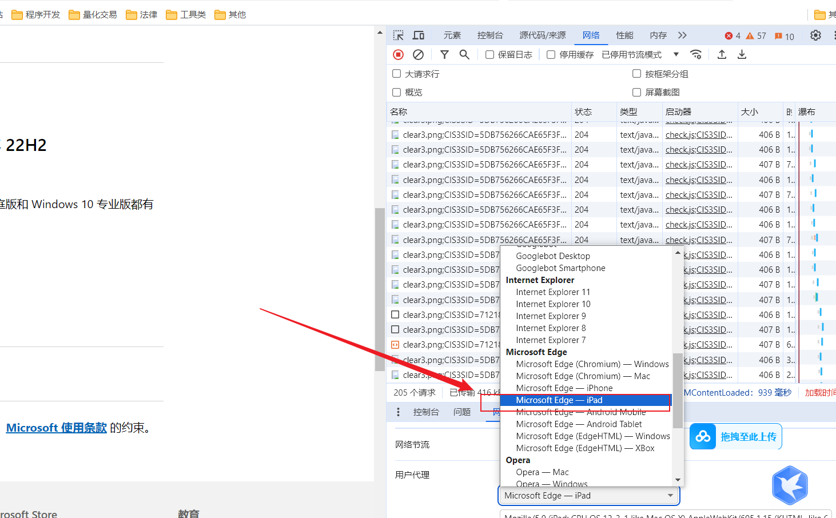Clear the network log
836x518 pixels.
click(x=419, y=54)
